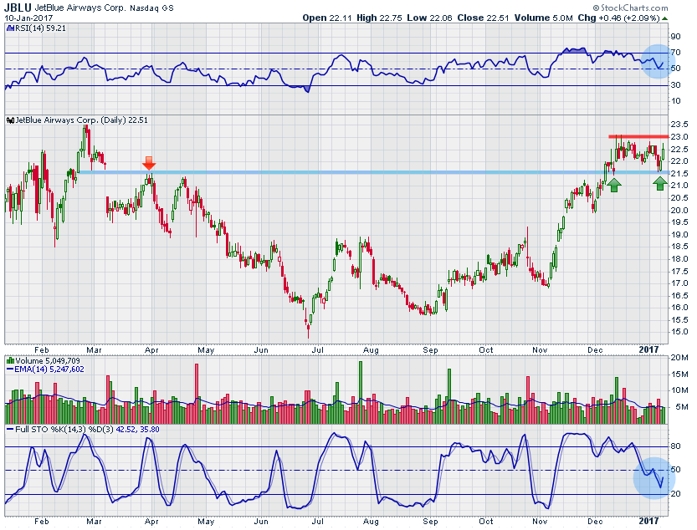The height and width of the screenshot is (530, 697).
Task: Click the 'Low 22.06' value
Action: click(430, 18)
